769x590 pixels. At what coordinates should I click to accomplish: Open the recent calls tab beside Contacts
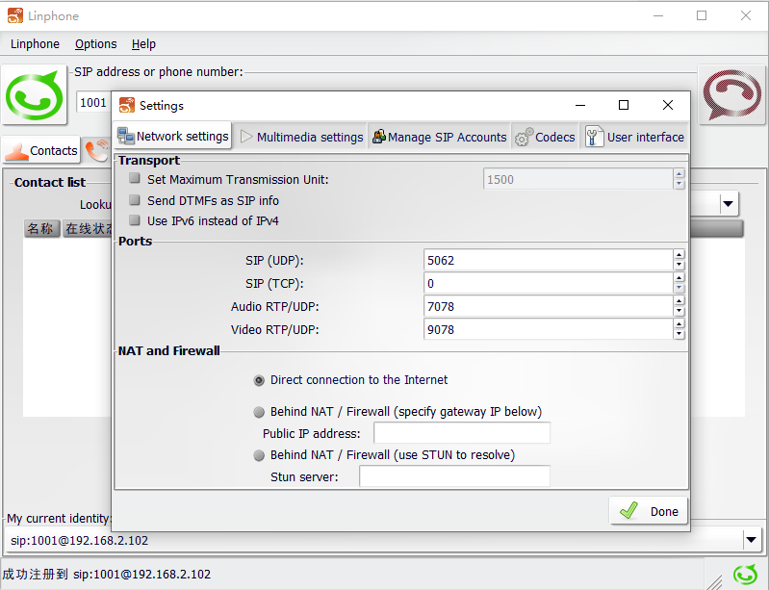click(x=97, y=150)
